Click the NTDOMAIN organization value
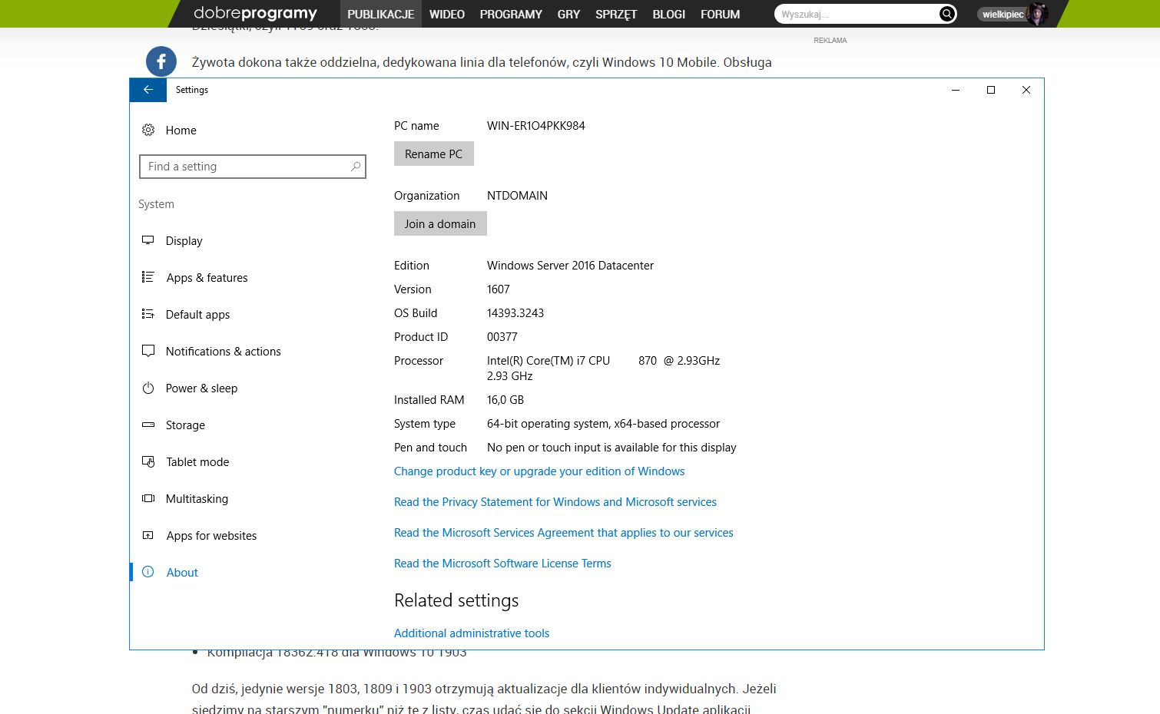The image size is (1160, 714). (x=517, y=196)
